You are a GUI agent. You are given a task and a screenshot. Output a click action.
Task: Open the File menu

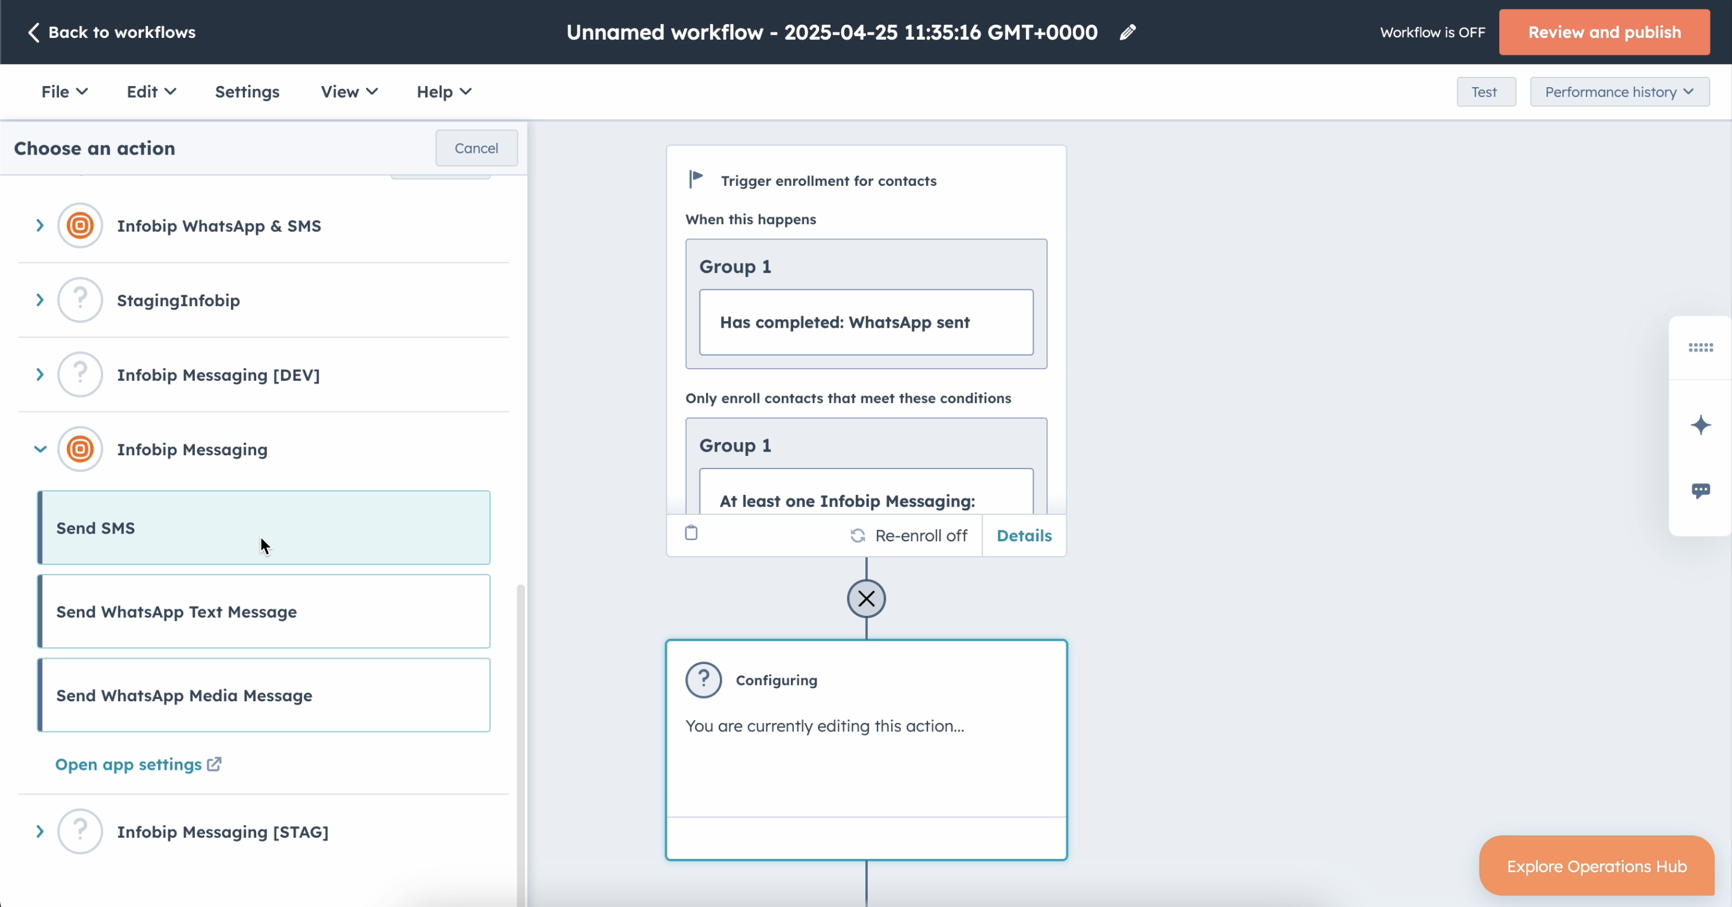64,92
